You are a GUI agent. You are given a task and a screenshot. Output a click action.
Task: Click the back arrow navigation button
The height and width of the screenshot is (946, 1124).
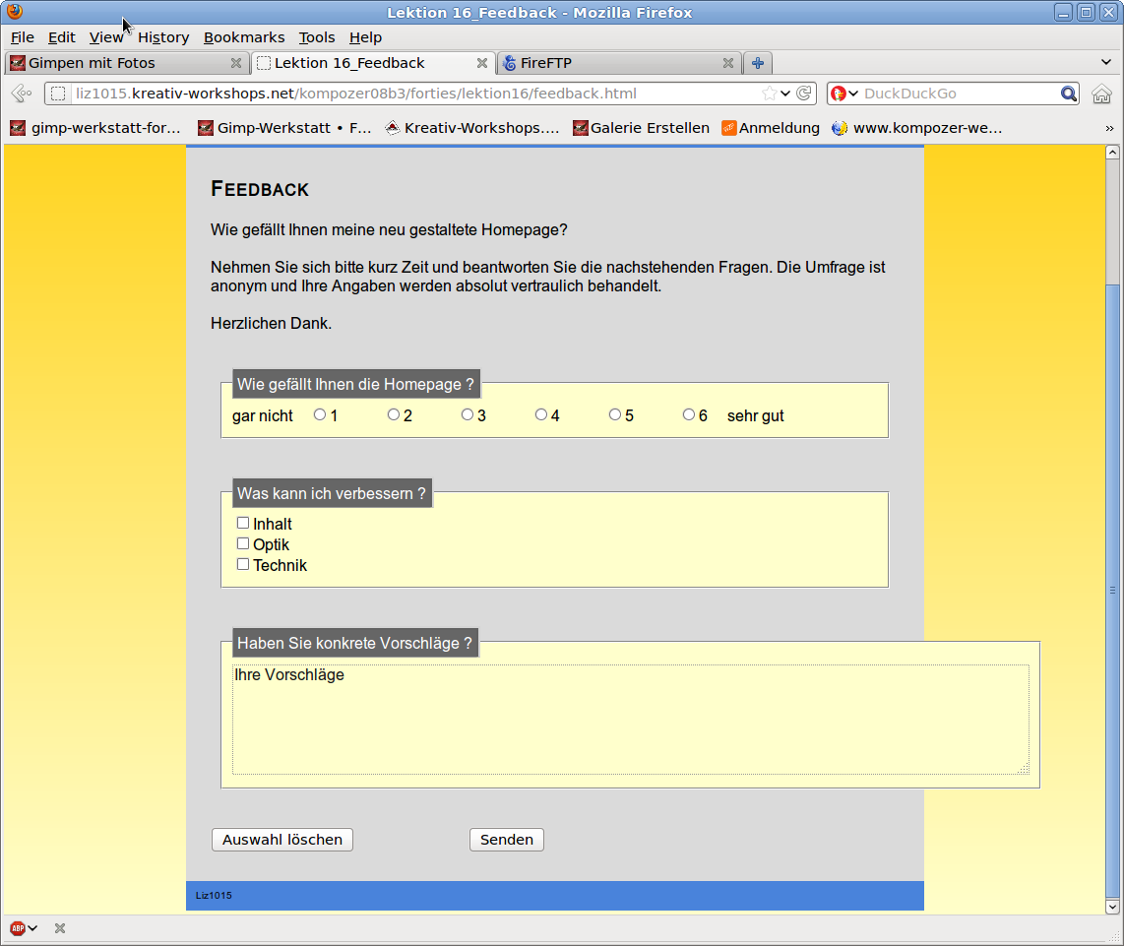pyautogui.click(x=21, y=94)
